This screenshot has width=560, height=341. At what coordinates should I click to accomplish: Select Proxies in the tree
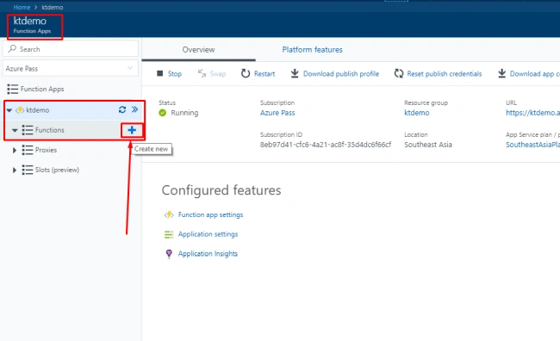[x=46, y=150]
